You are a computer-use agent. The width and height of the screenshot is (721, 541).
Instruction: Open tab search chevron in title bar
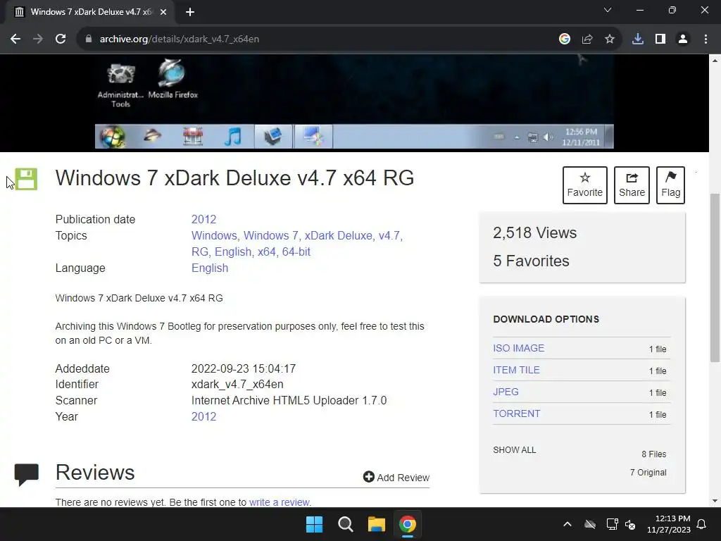[x=608, y=10]
